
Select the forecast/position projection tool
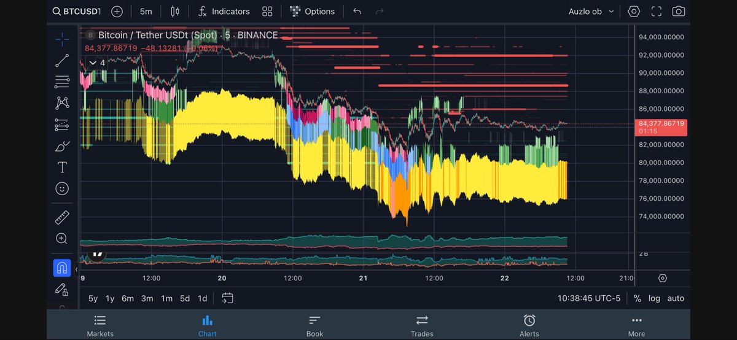click(62, 125)
